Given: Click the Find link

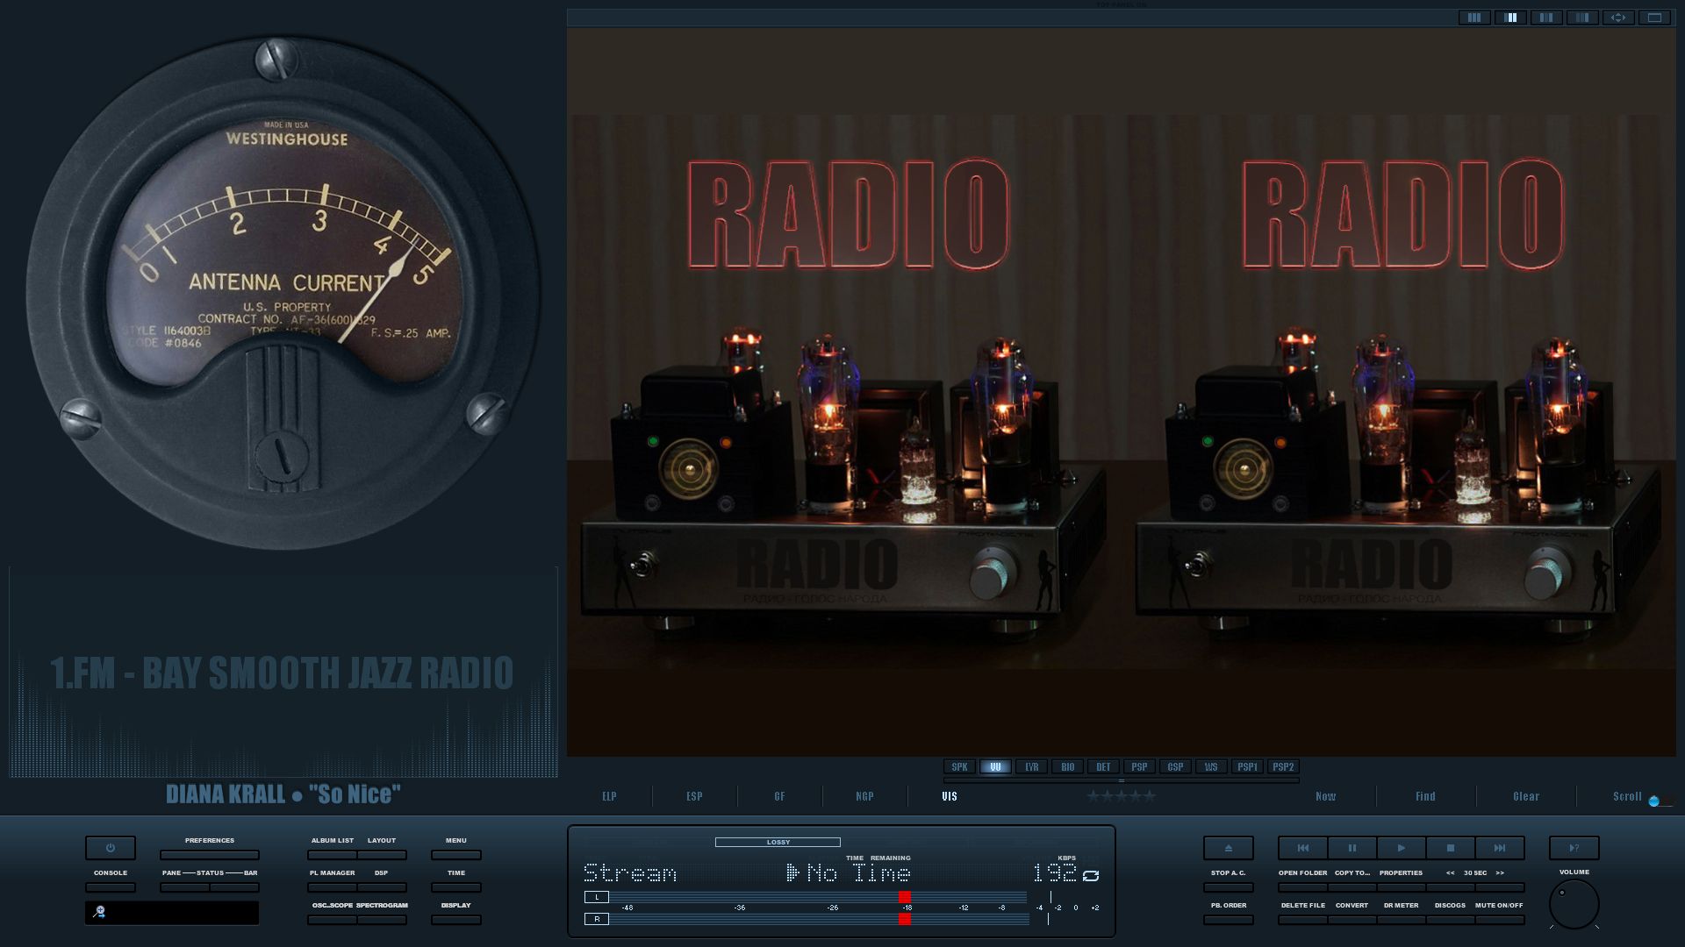Looking at the screenshot, I should [x=1425, y=796].
